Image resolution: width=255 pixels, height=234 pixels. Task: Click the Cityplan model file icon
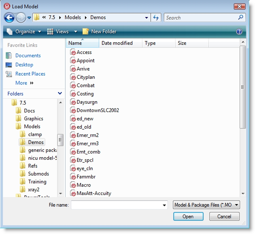pyautogui.click(x=73, y=77)
